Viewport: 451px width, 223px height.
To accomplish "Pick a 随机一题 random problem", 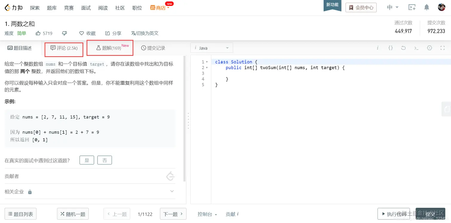I will click(73, 214).
